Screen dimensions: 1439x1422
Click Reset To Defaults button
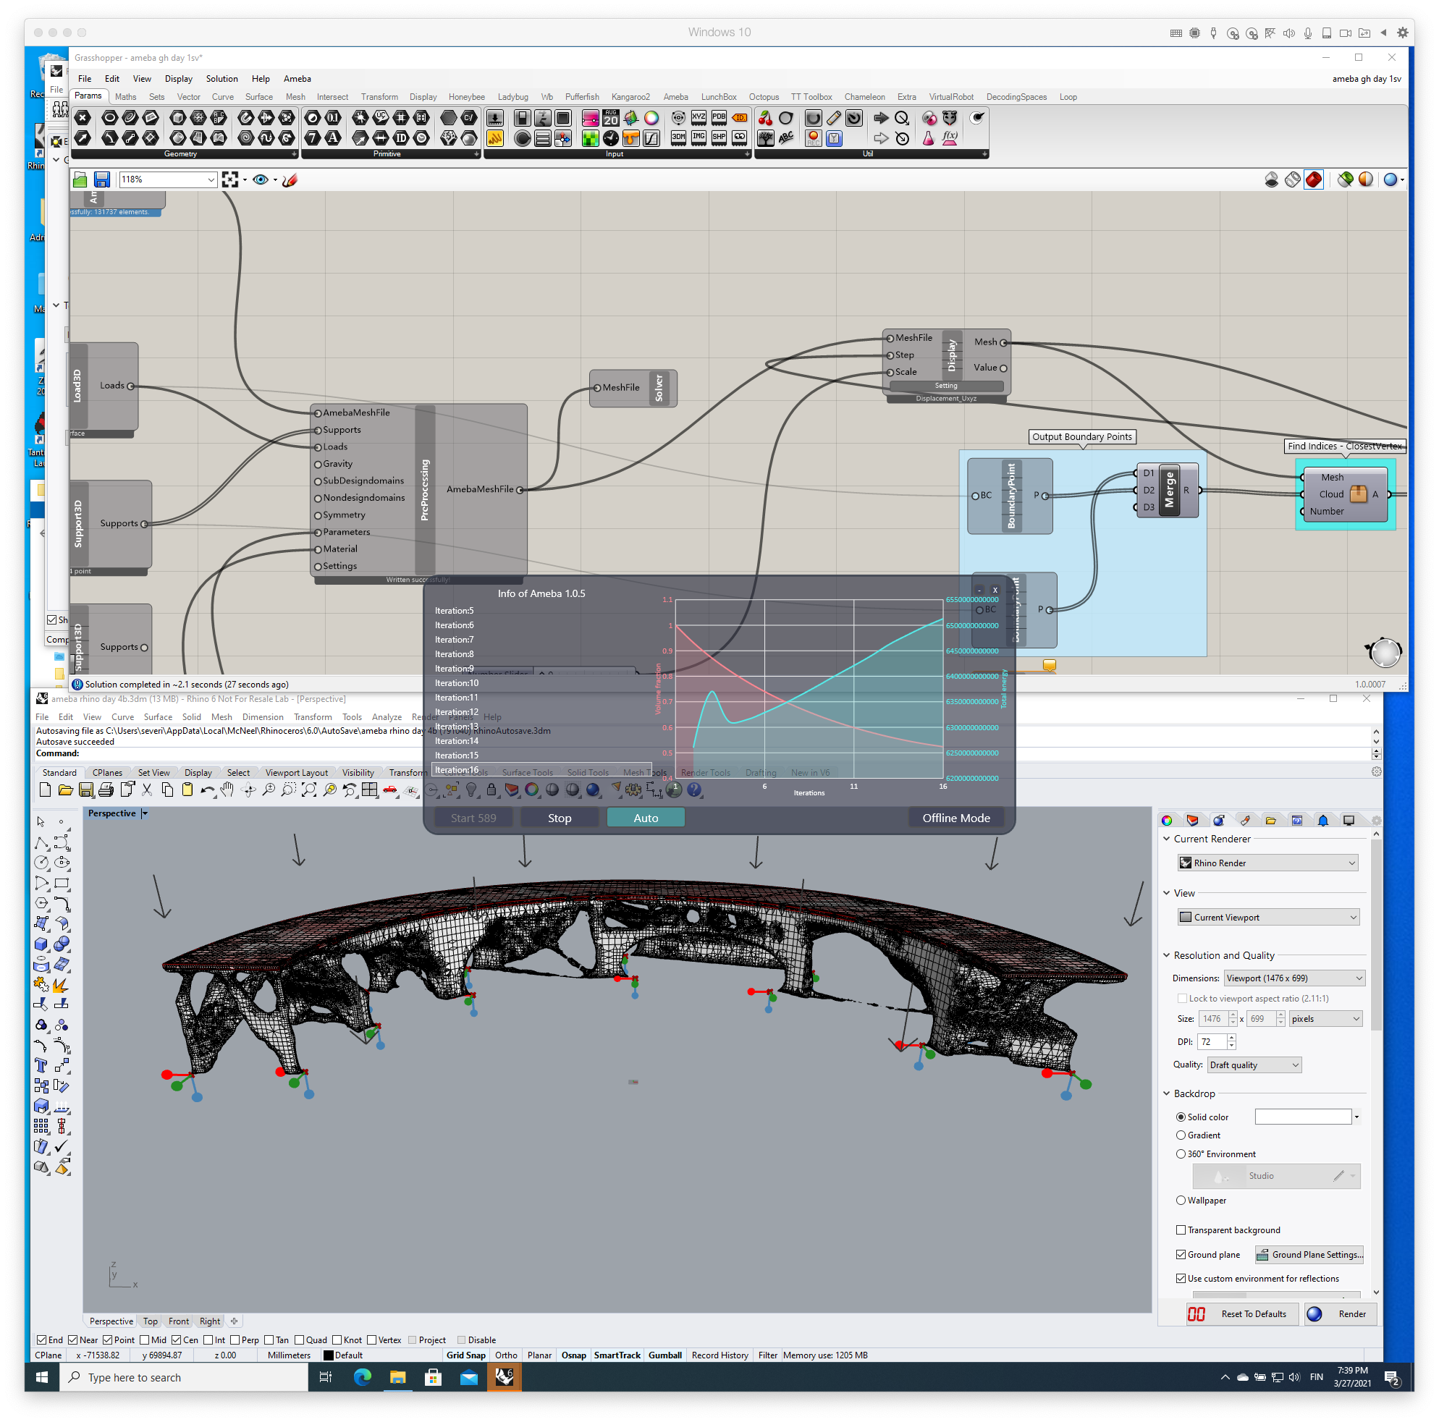coord(1241,1313)
